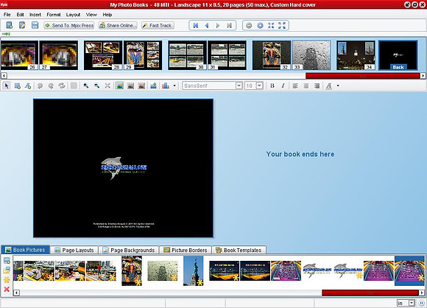
Task: Switch to Page Backgrounds tab
Action: point(129,250)
